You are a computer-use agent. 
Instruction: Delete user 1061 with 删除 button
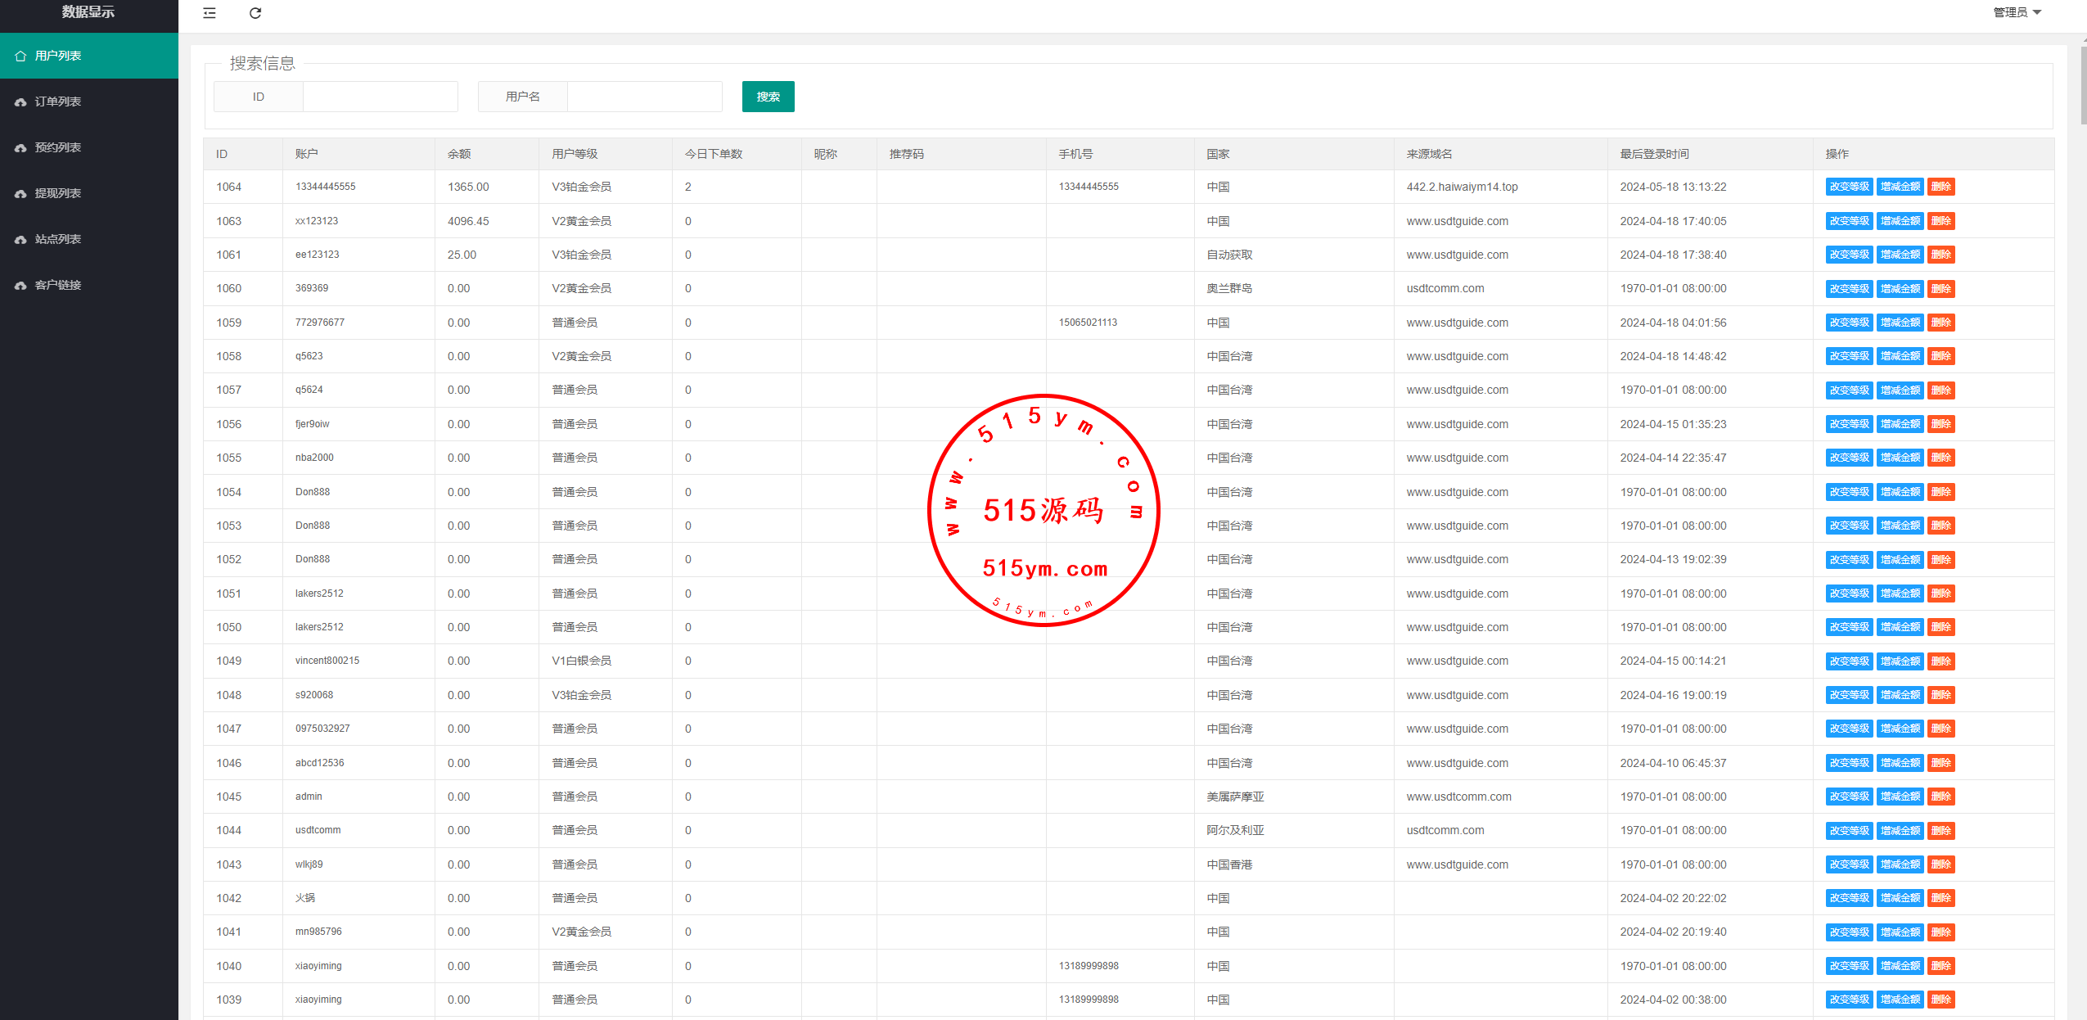click(1941, 255)
